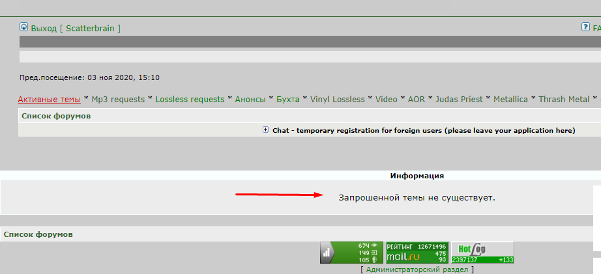Go to Mp3 requests section
The image size is (601, 274).
pos(118,100)
